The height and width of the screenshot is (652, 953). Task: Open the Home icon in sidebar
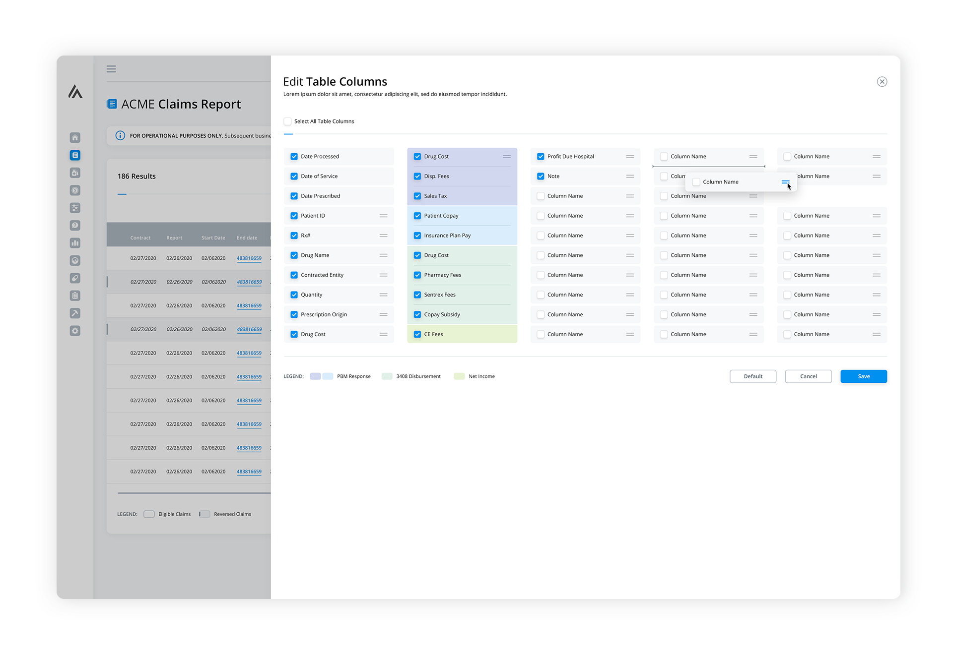(75, 137)
